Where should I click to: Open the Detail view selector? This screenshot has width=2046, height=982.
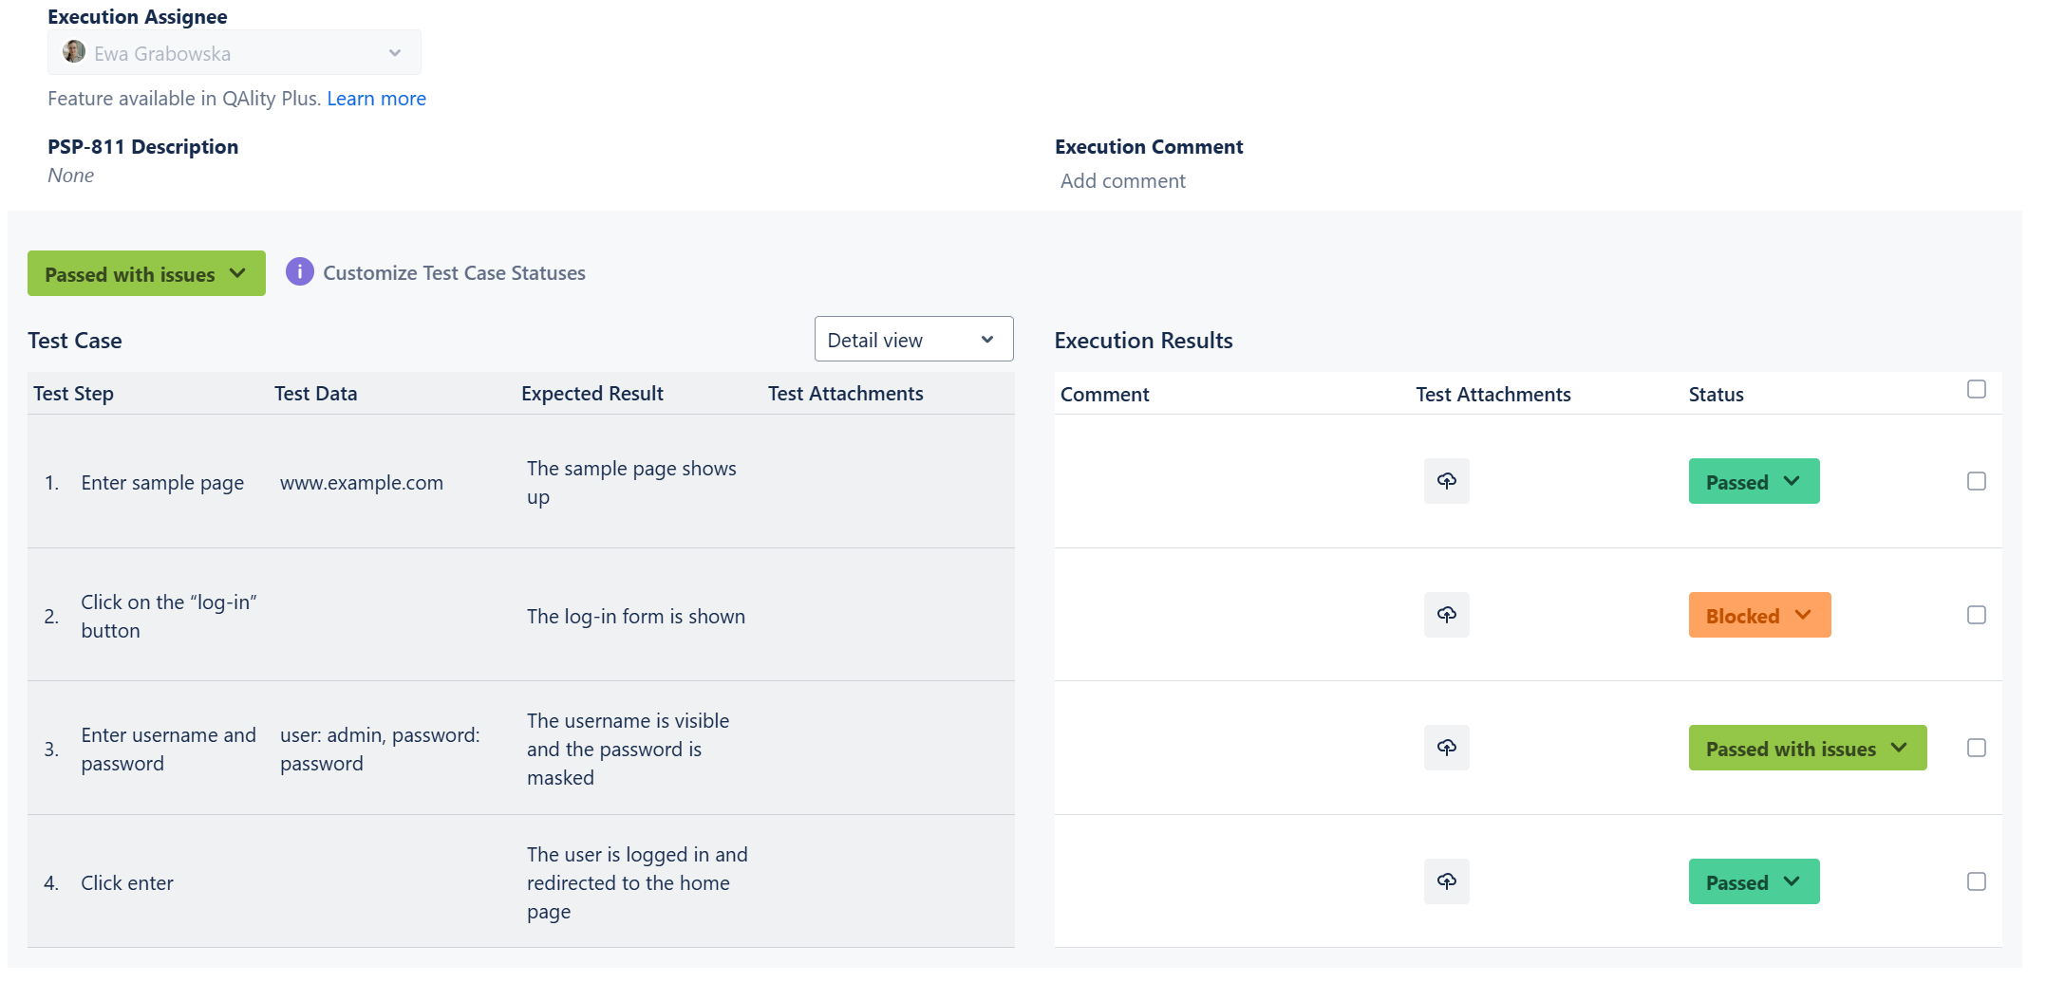pos(913,339)
